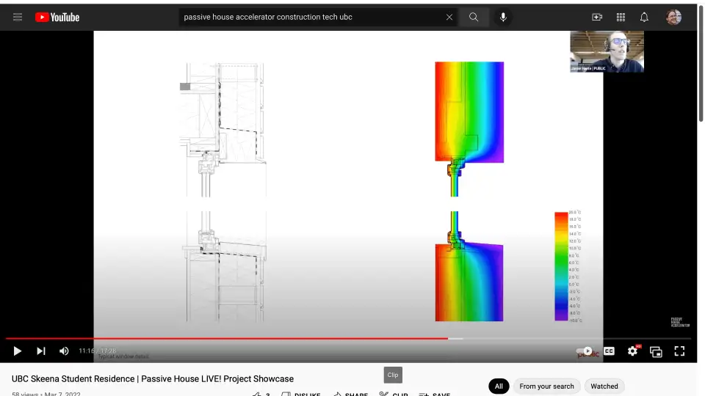Select the 'All' filter chip
This screenshot has height=396, width=705.
click(x=499, y=386)
